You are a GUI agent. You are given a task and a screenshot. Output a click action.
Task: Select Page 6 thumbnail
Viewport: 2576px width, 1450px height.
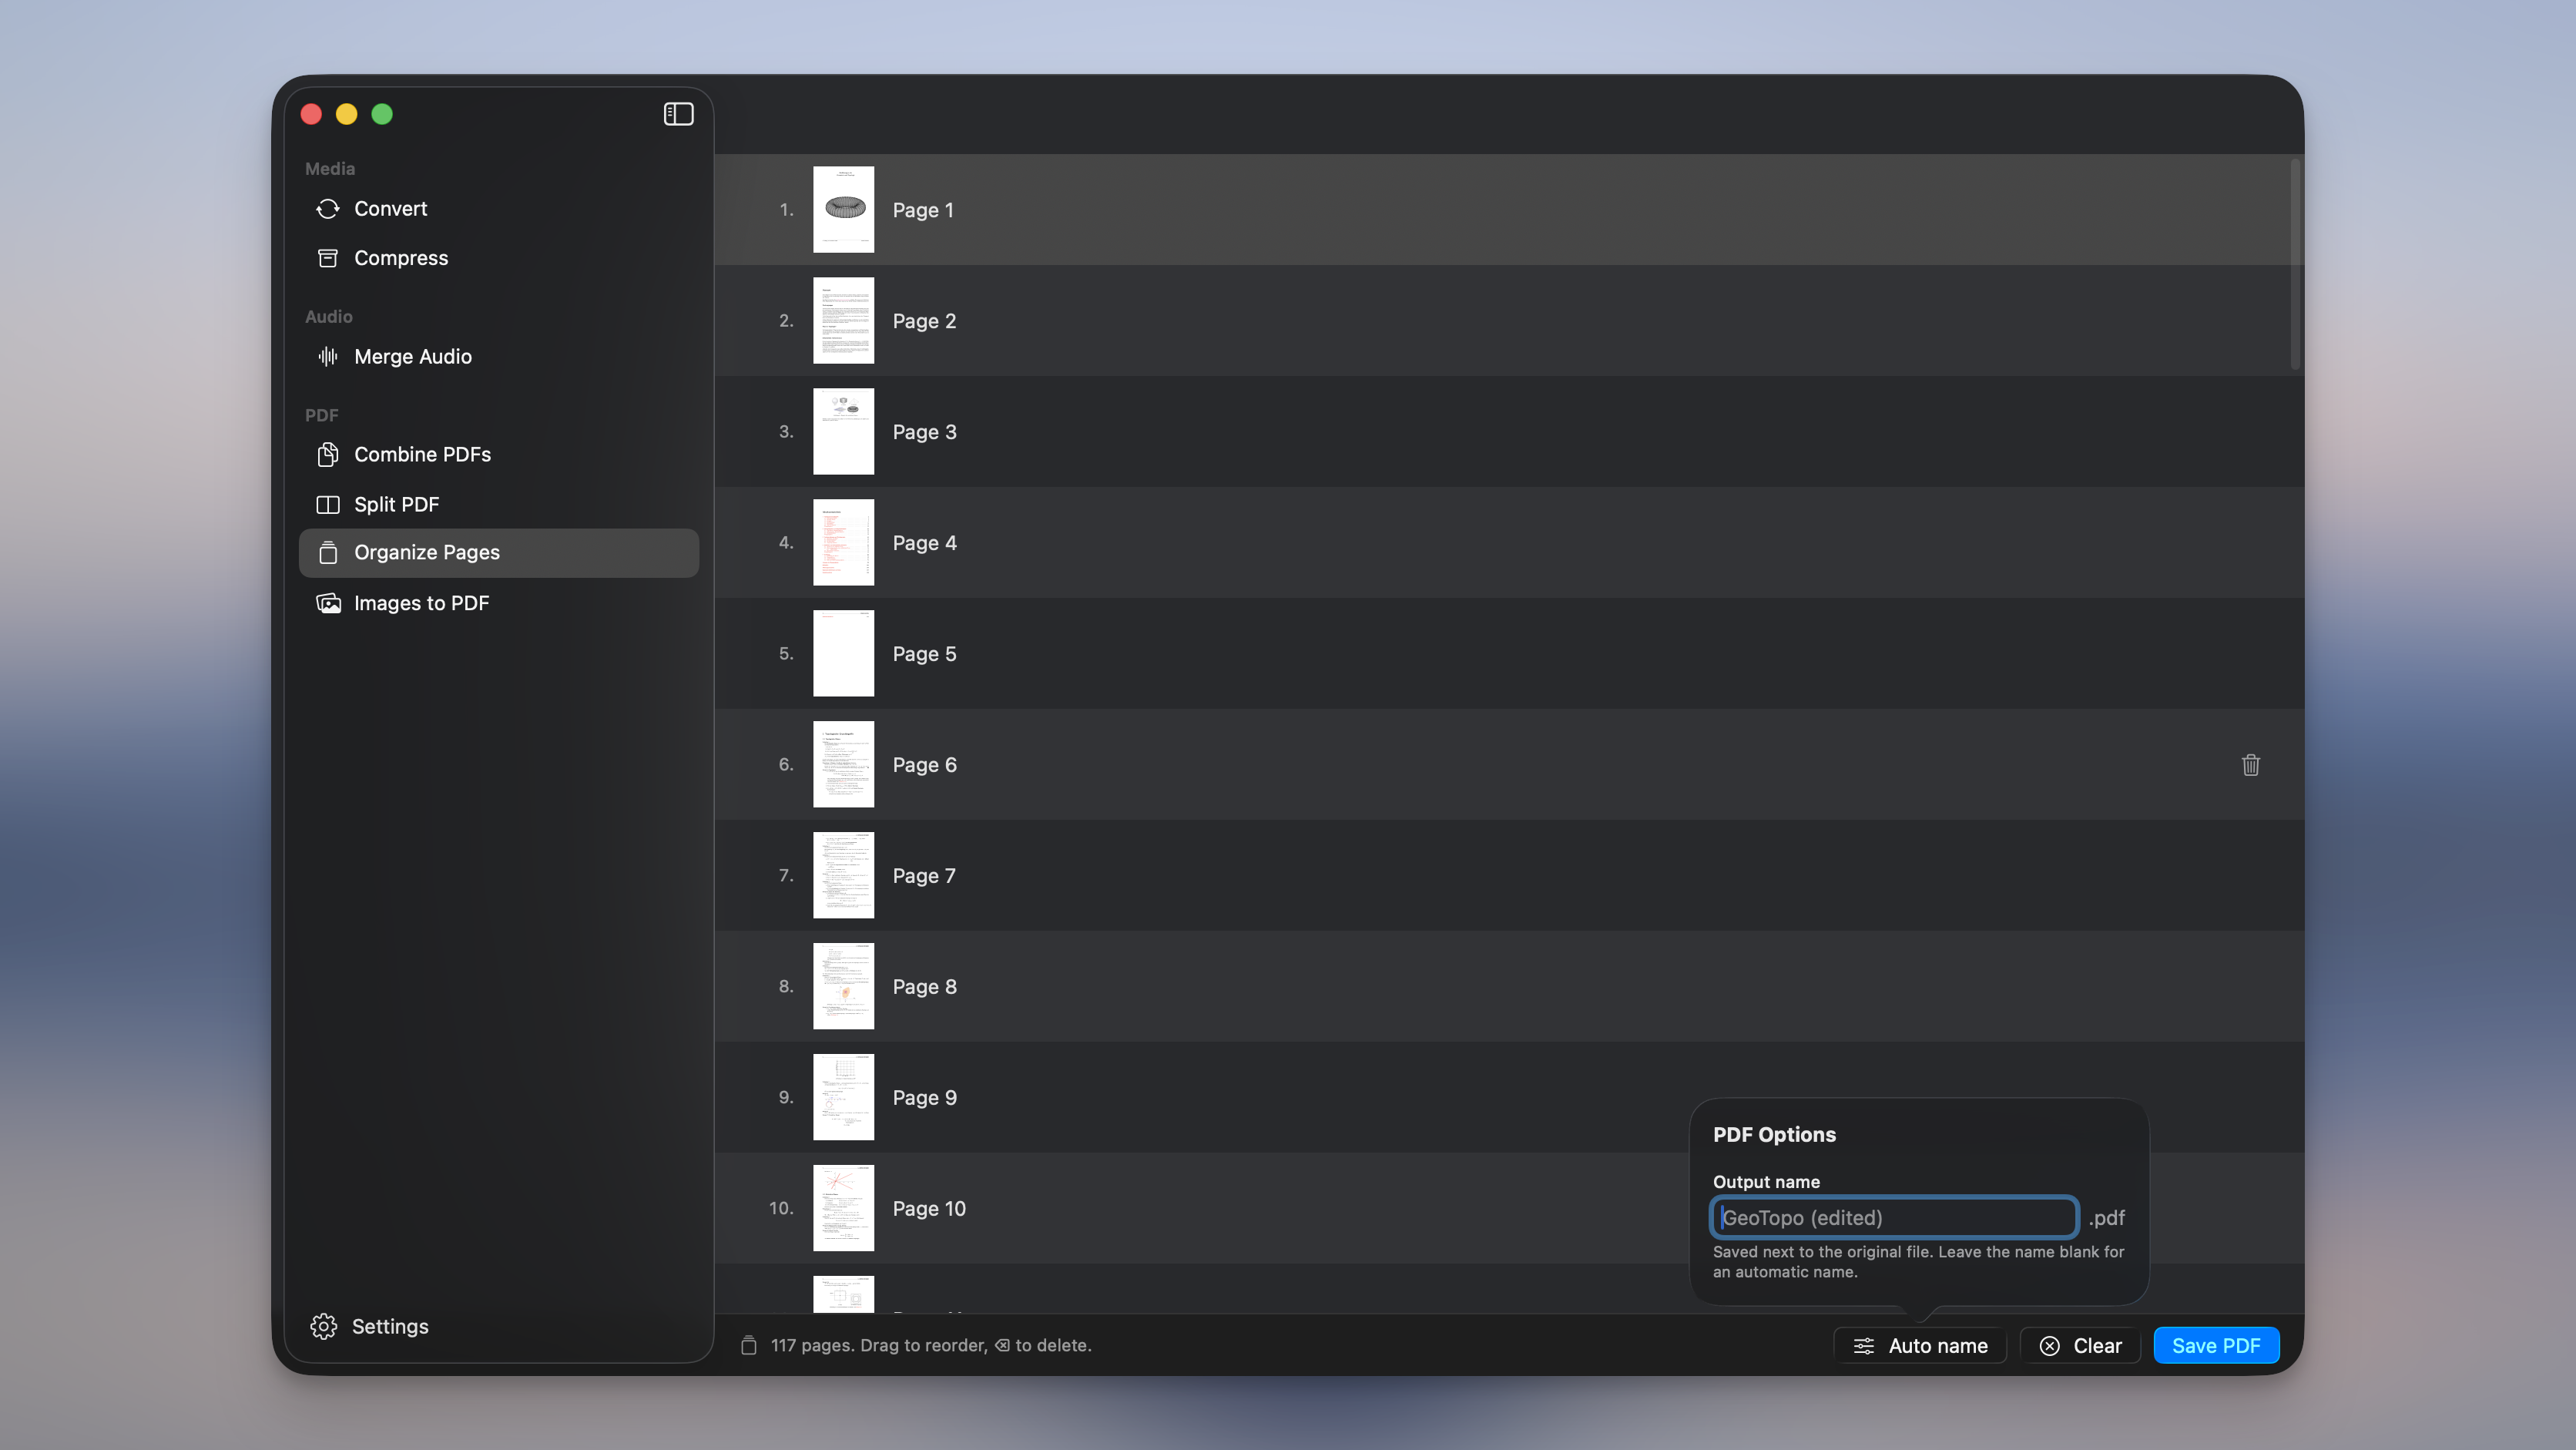pos(843,765)
